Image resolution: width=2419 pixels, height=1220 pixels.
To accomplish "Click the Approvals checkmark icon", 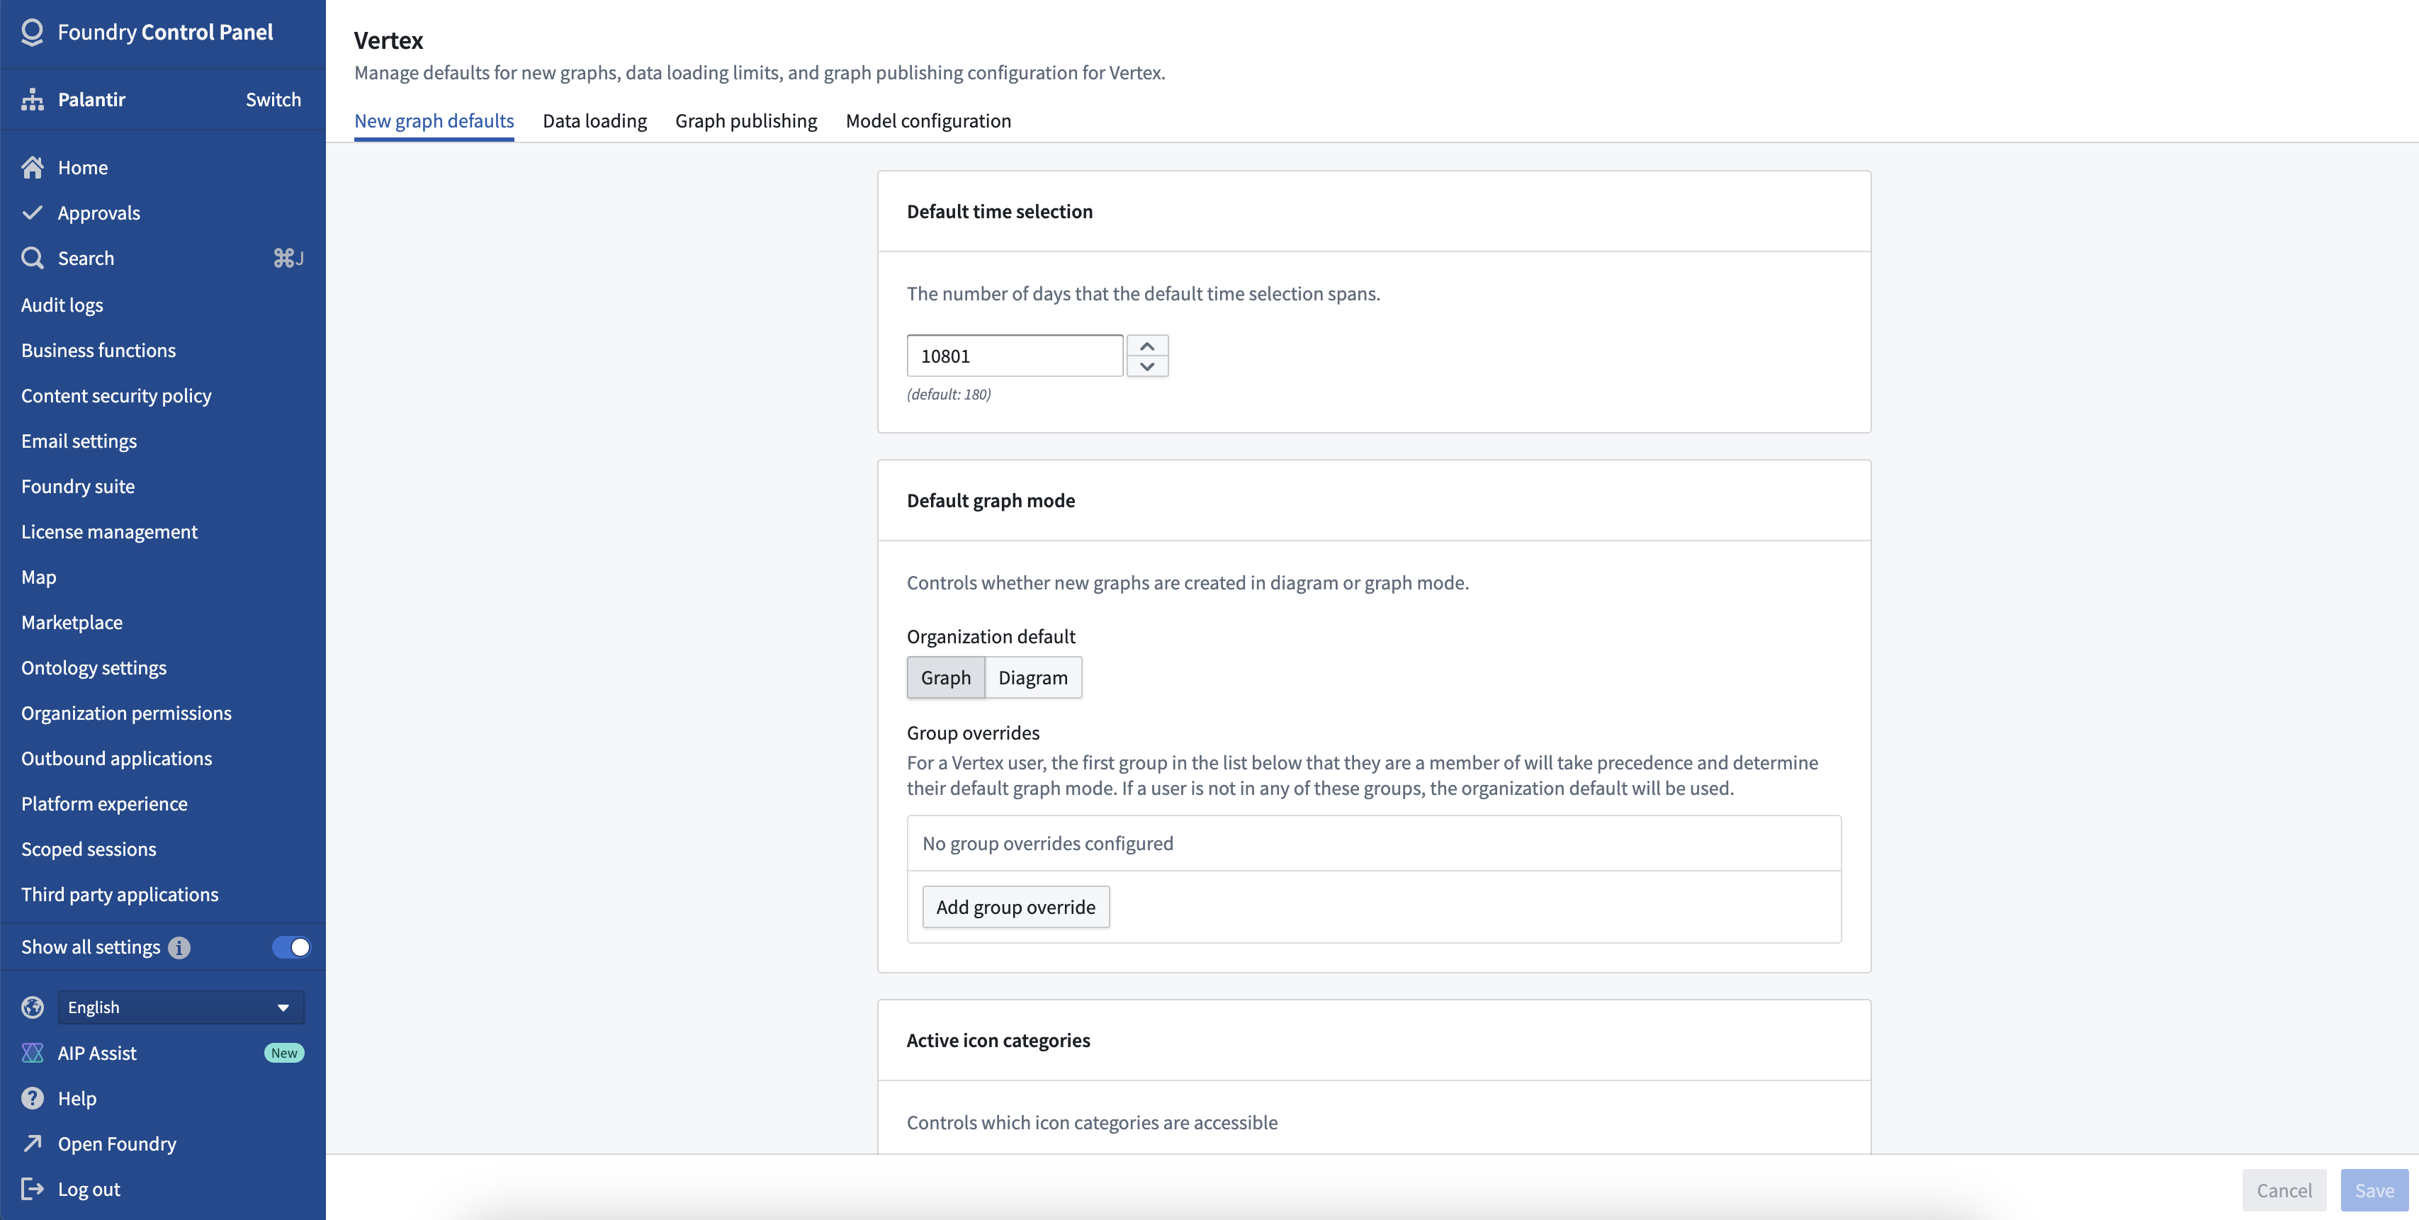I will (33, 213).
